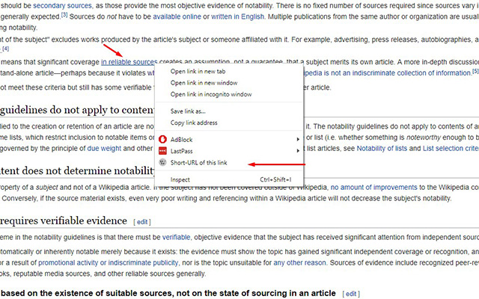Select Save link as...
The height and width of the screenshot is (299, 479).
(188, 111)
